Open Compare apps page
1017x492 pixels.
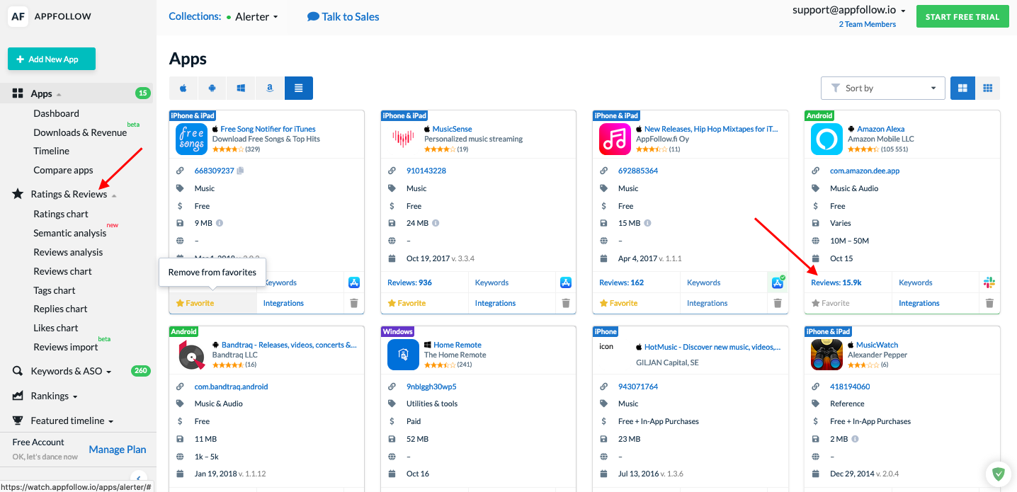coord(63,170)
